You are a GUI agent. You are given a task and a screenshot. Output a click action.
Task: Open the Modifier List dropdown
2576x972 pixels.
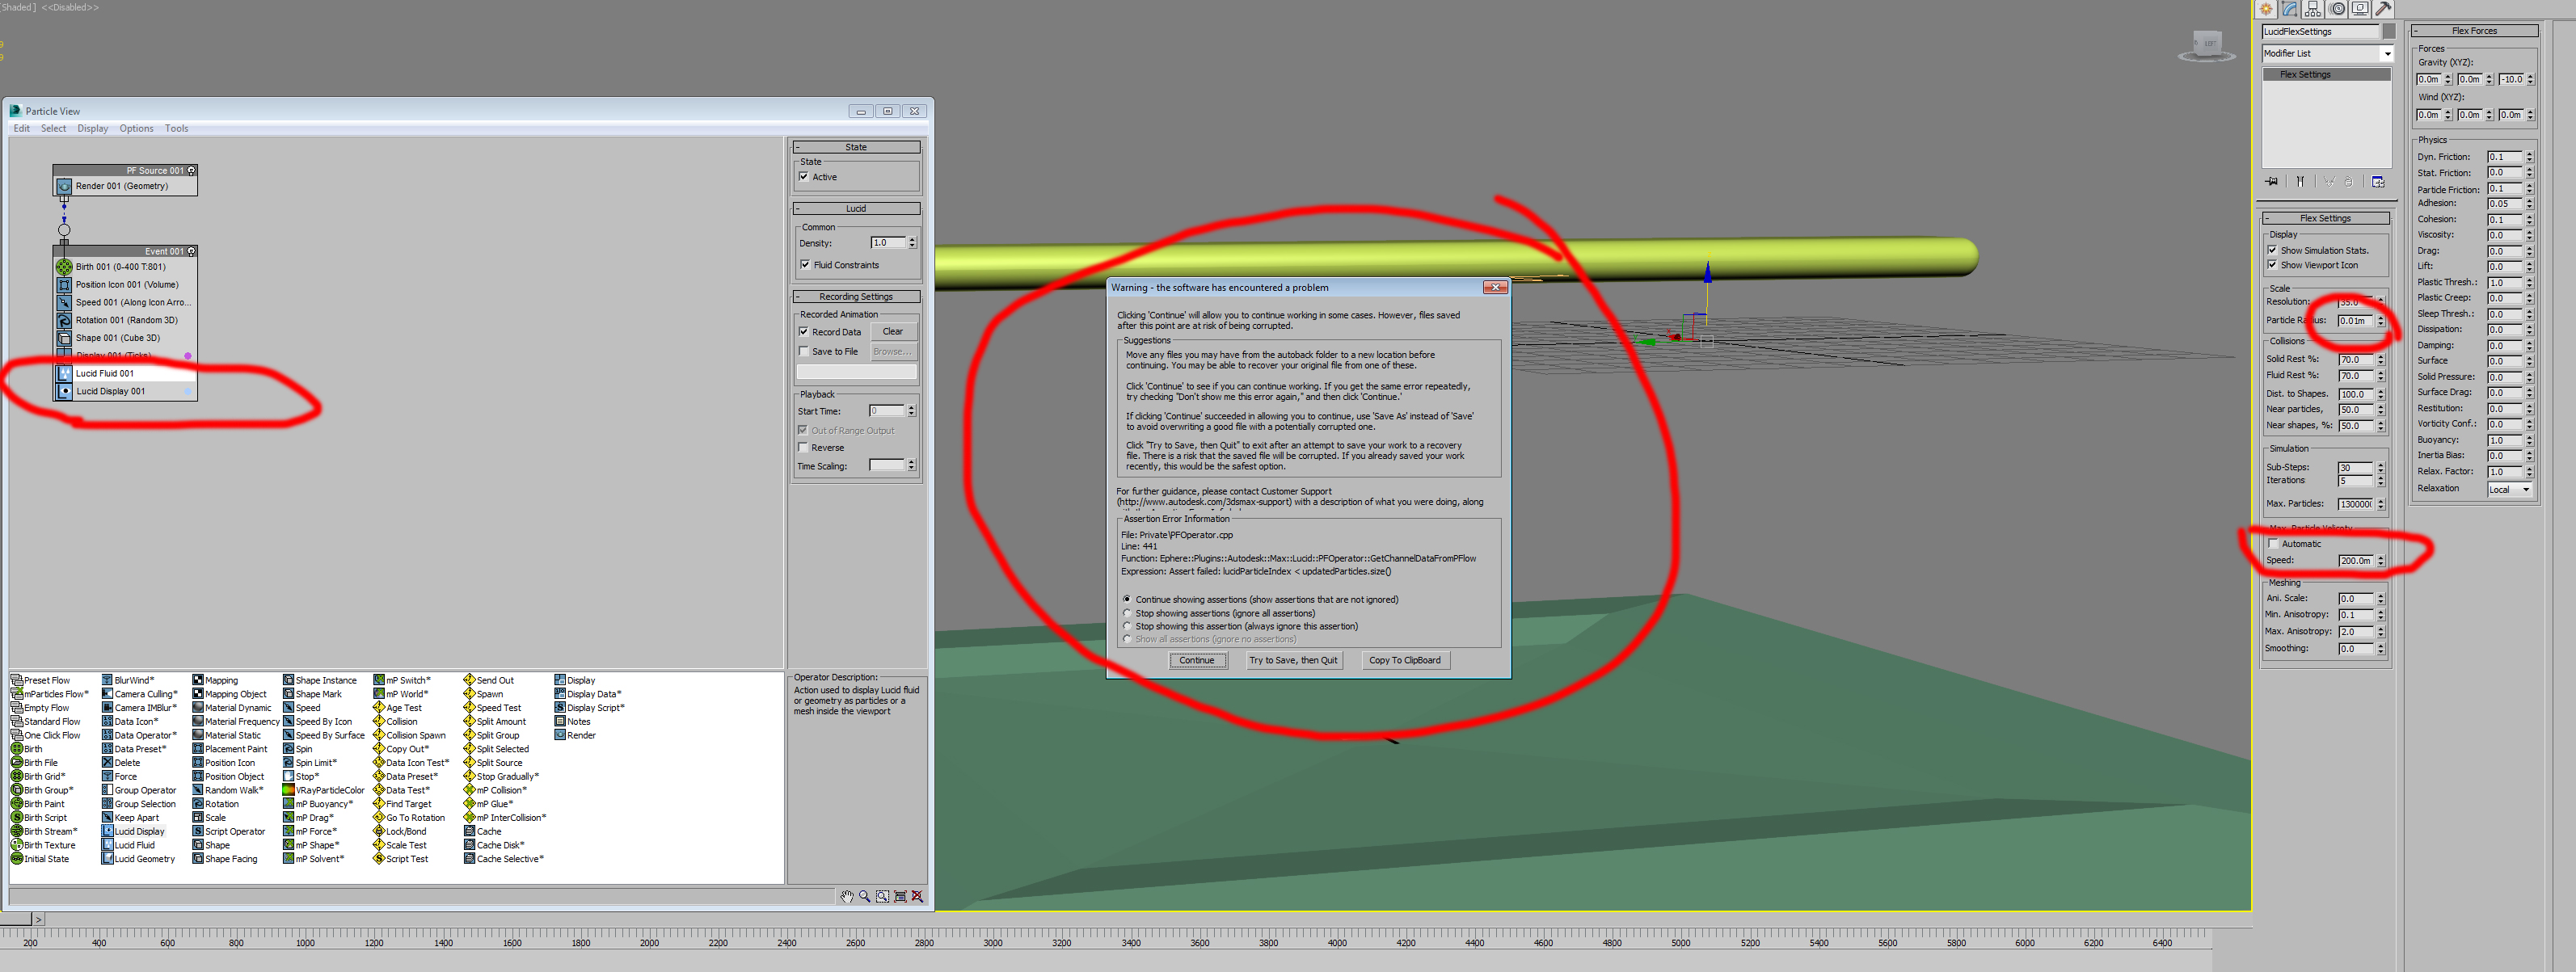point(2387,54)
